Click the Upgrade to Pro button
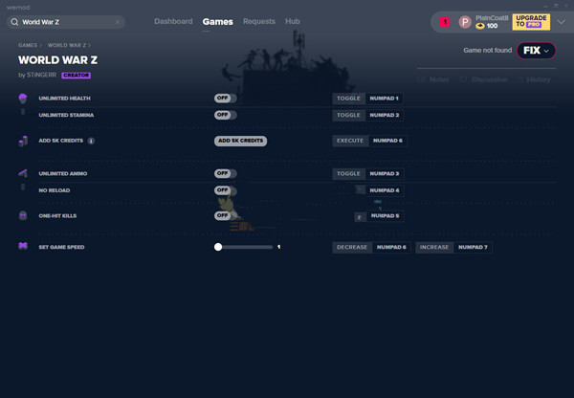 531,21
